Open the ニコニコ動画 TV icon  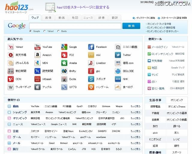[118, 47]
